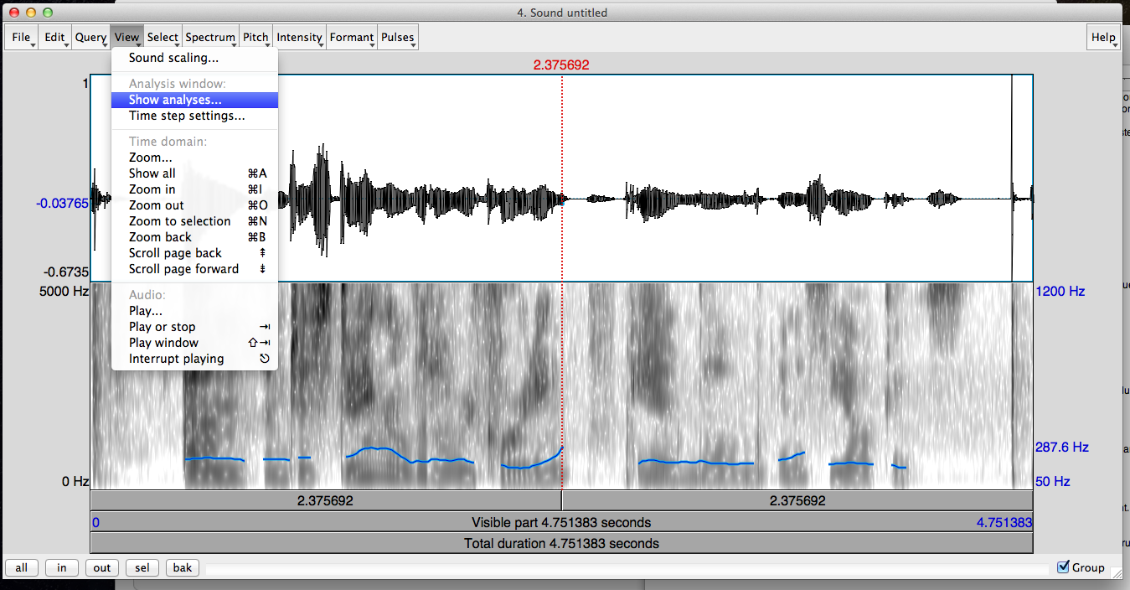Click the waveform maximum label 1

pos(85,83)
